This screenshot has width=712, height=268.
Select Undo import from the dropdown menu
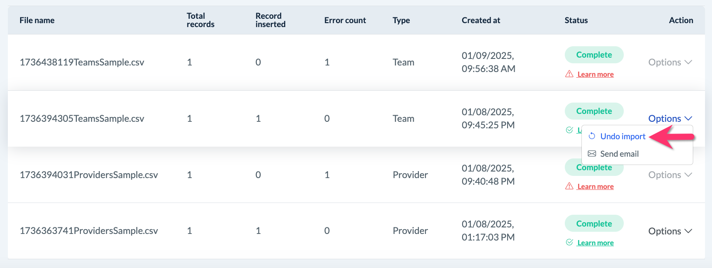point(622,137)
